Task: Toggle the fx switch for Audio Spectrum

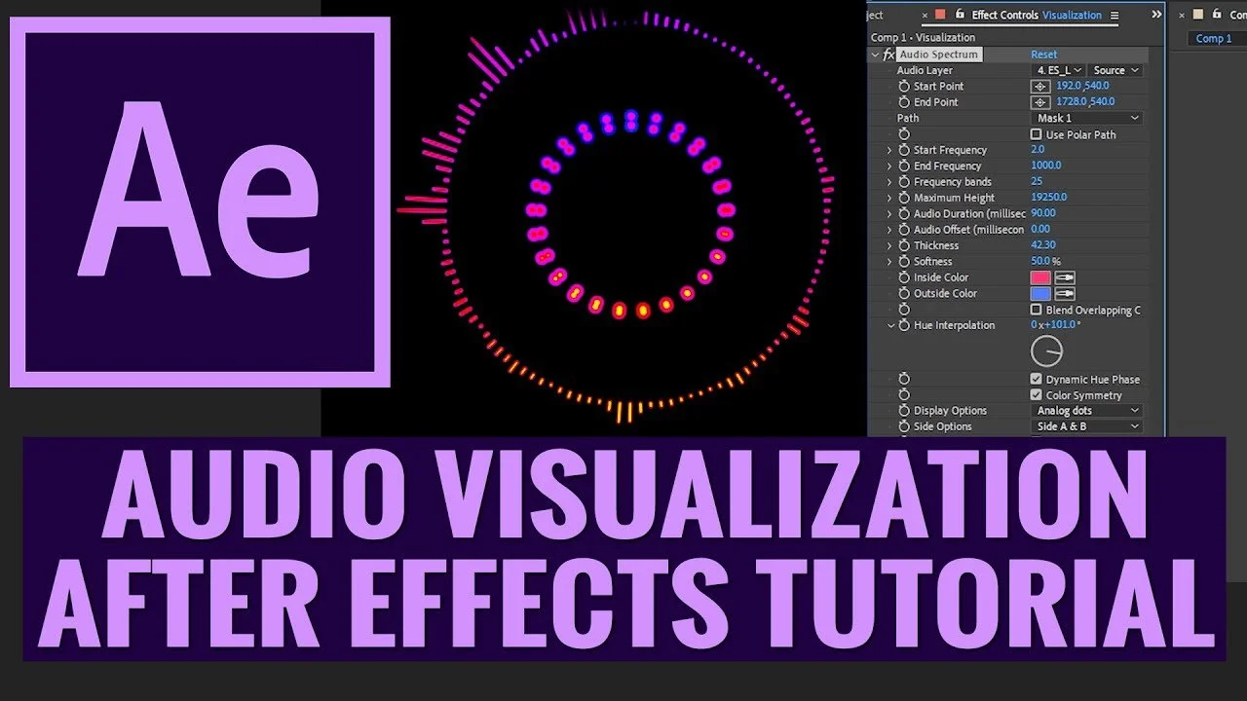Action: [888, 55]
